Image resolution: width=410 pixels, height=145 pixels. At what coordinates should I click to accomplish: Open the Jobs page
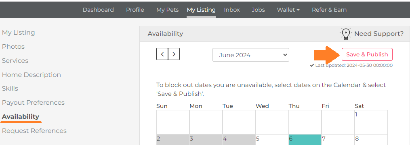point(258,10)
